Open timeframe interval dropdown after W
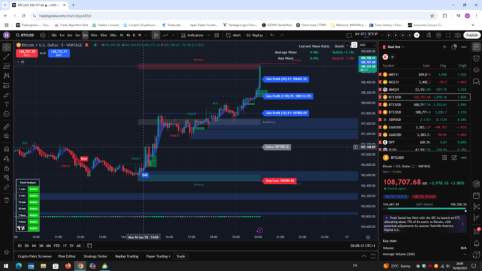Screen dimensions: 482x271 pos(146,35)
